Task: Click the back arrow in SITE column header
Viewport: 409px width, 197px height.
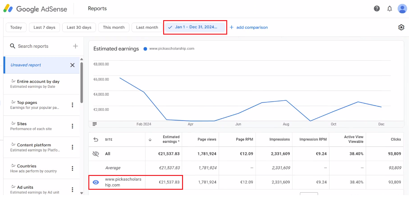Action: (96, 139)
